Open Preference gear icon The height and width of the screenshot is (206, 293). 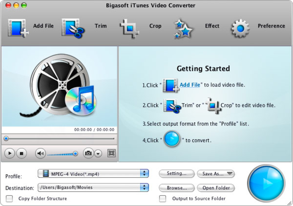point(240,28)
